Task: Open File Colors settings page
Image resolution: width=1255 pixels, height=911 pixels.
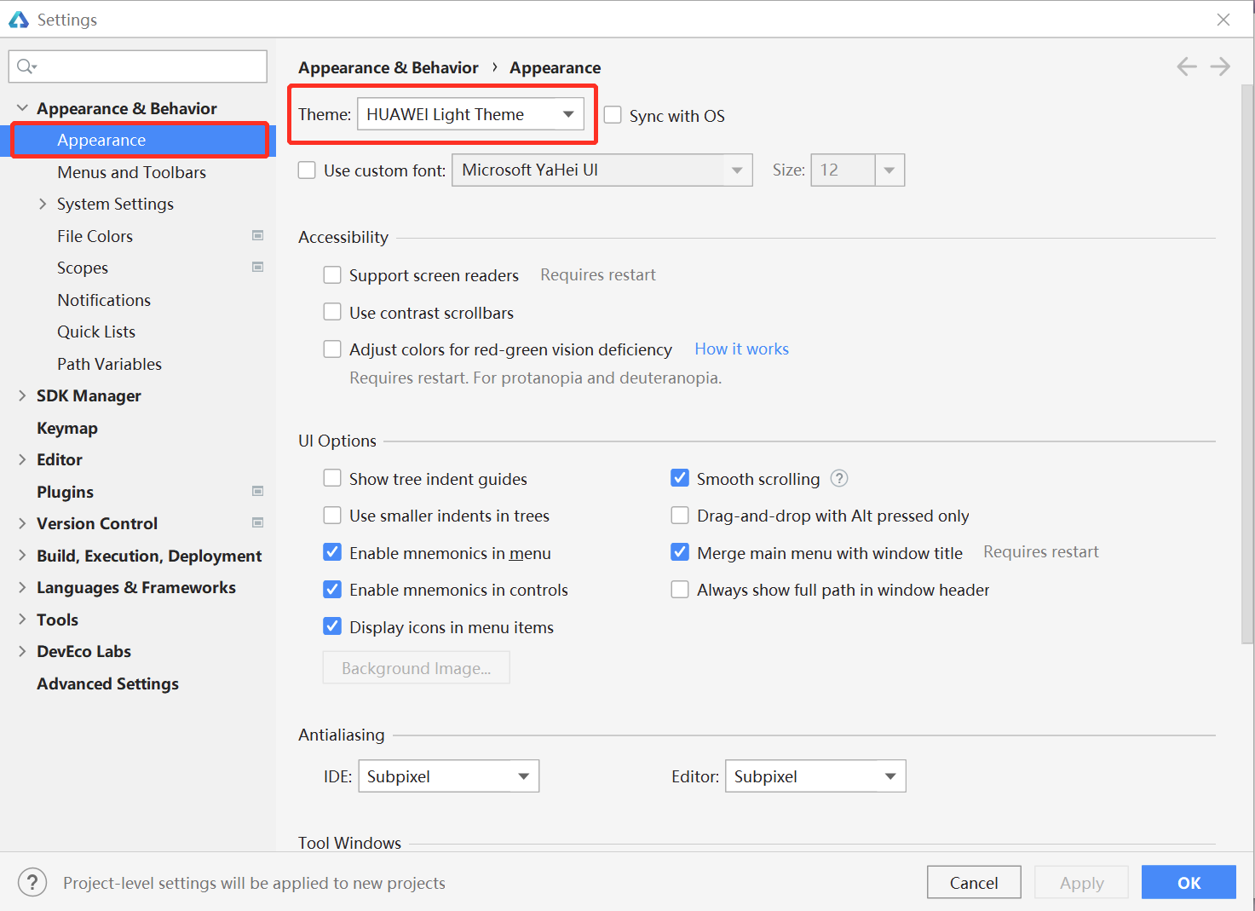Action: tap(95, 236)
